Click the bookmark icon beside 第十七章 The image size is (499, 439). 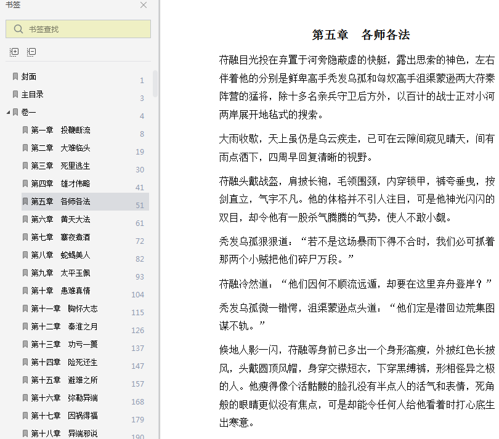(x=25, y=415)
